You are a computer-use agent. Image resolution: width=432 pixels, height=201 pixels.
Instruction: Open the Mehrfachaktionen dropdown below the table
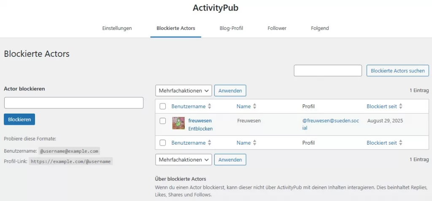184,159
